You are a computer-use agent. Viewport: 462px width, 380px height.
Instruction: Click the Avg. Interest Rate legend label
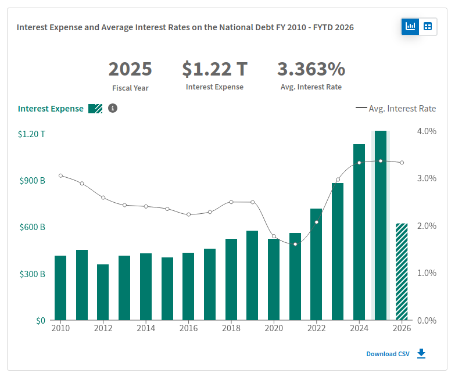[402, 109]
